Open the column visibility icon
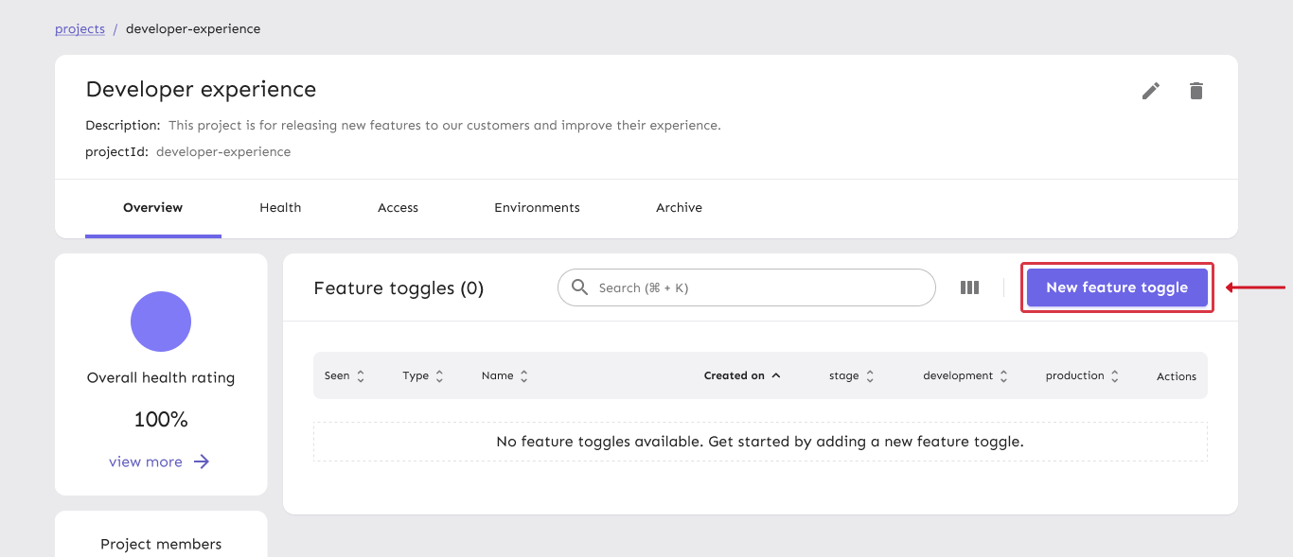 pos(969,287)
